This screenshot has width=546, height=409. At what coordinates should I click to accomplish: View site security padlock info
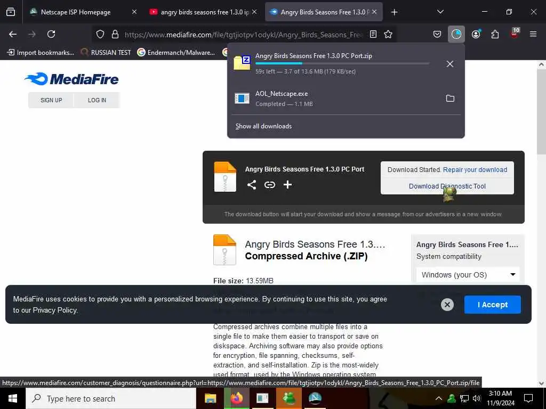(115, 34)
